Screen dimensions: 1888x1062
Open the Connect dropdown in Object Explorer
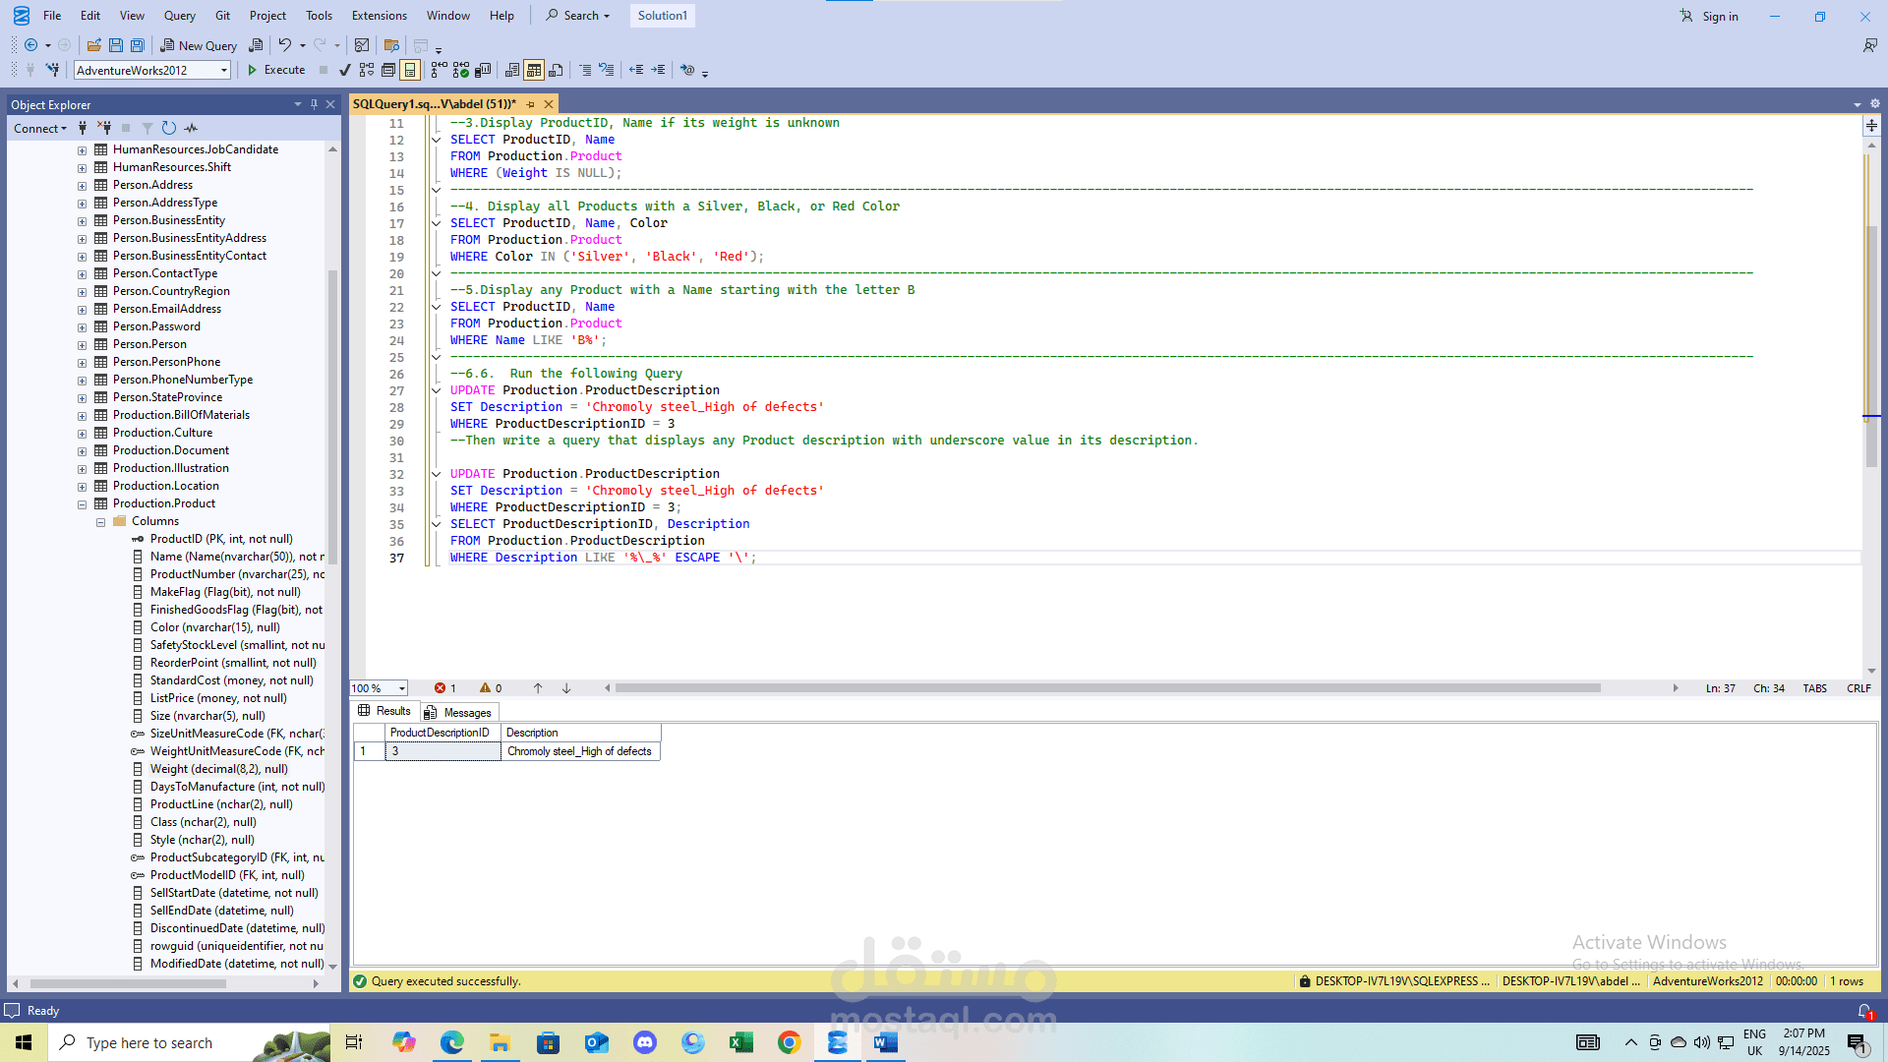40,128
